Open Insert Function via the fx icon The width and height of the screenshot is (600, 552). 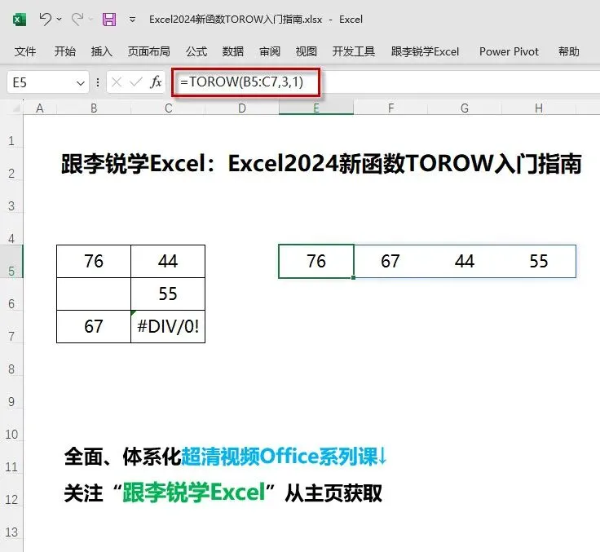point(156,82)
